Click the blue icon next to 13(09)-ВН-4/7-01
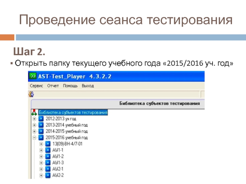Image resolution: width=246 pixels, height=184 pixels. 48,144
